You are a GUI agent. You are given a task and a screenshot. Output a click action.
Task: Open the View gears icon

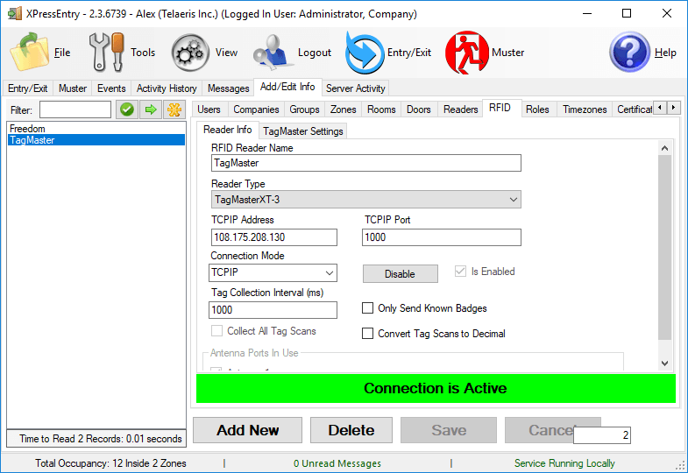click(190, 53)
